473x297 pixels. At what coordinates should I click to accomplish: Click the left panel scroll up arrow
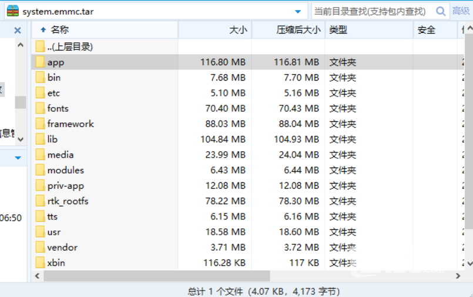tap(21, 45)
